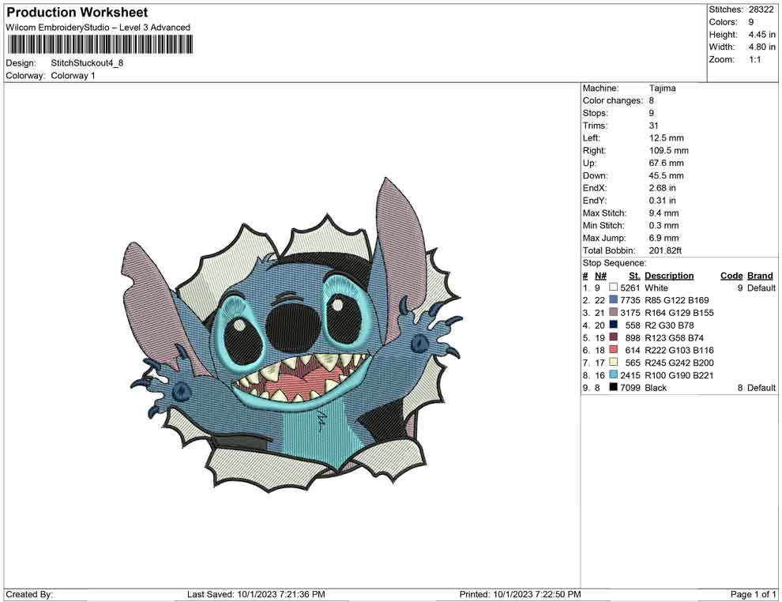
Task: Click the R123 G58 B74 maroon swatch
Action: pos(614,337)
